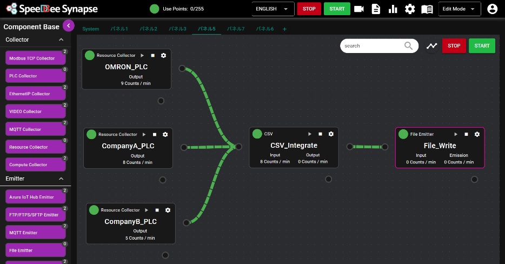The image size is (505, 264).
Task: Open the Edit Mode dropdown
Action: point(459,9)
